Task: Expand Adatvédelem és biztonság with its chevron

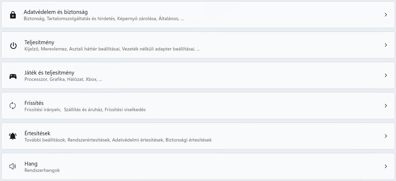Action: 386,15
